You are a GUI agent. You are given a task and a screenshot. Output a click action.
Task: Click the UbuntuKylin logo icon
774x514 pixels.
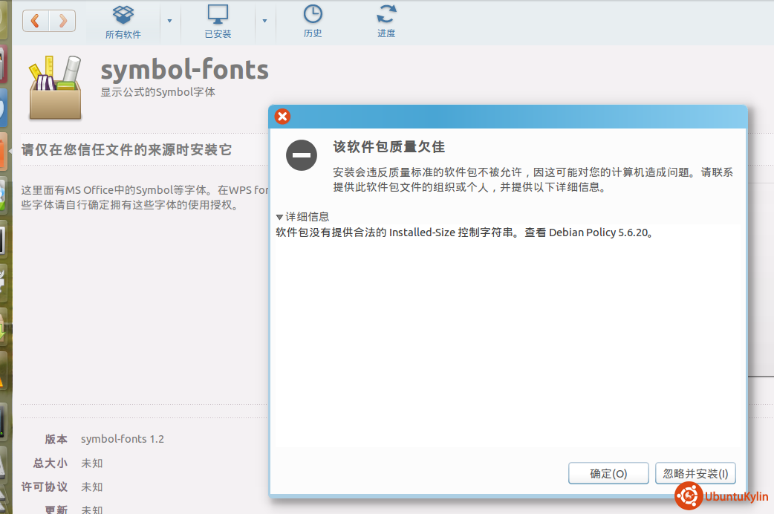click(x=688, y=496)
